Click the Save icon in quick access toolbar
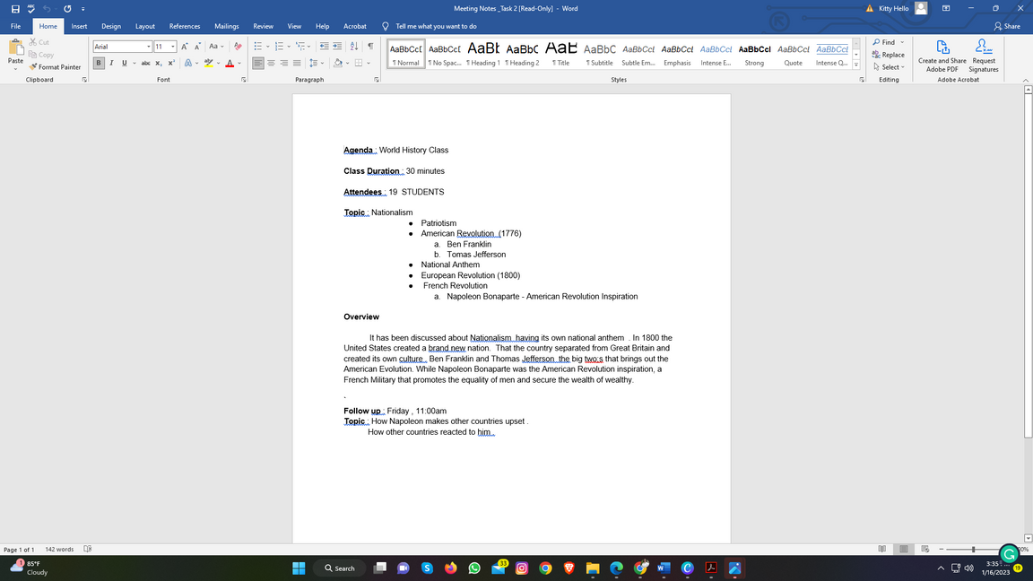Viewport: 1033px width, 581px height. [x=15, y=9]
